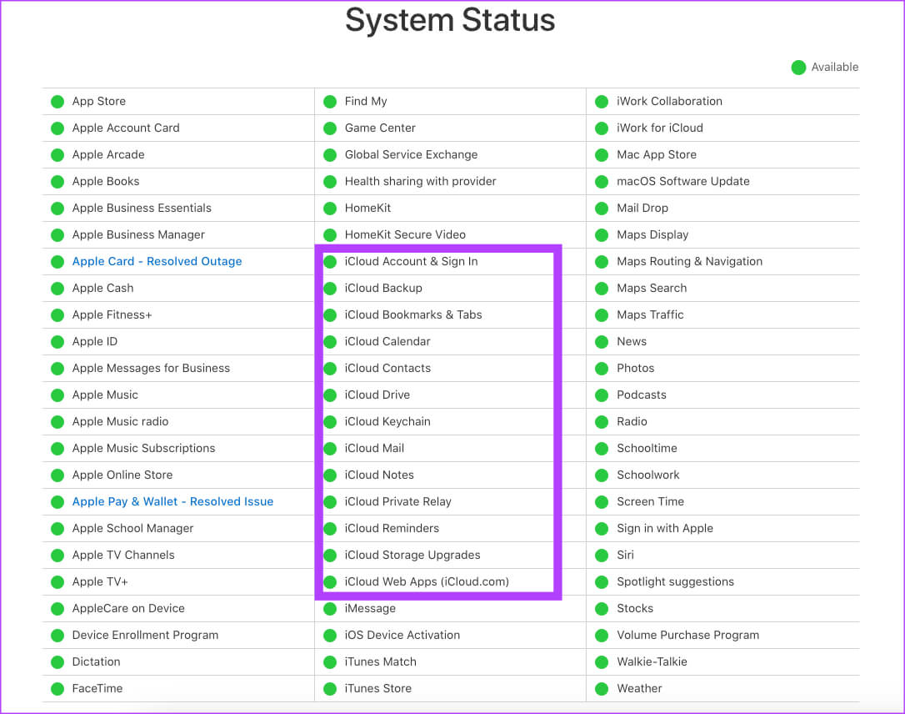The image size is (905, 714).
Task: Click the status dot beside iCloud Drive
Action: 329,395
